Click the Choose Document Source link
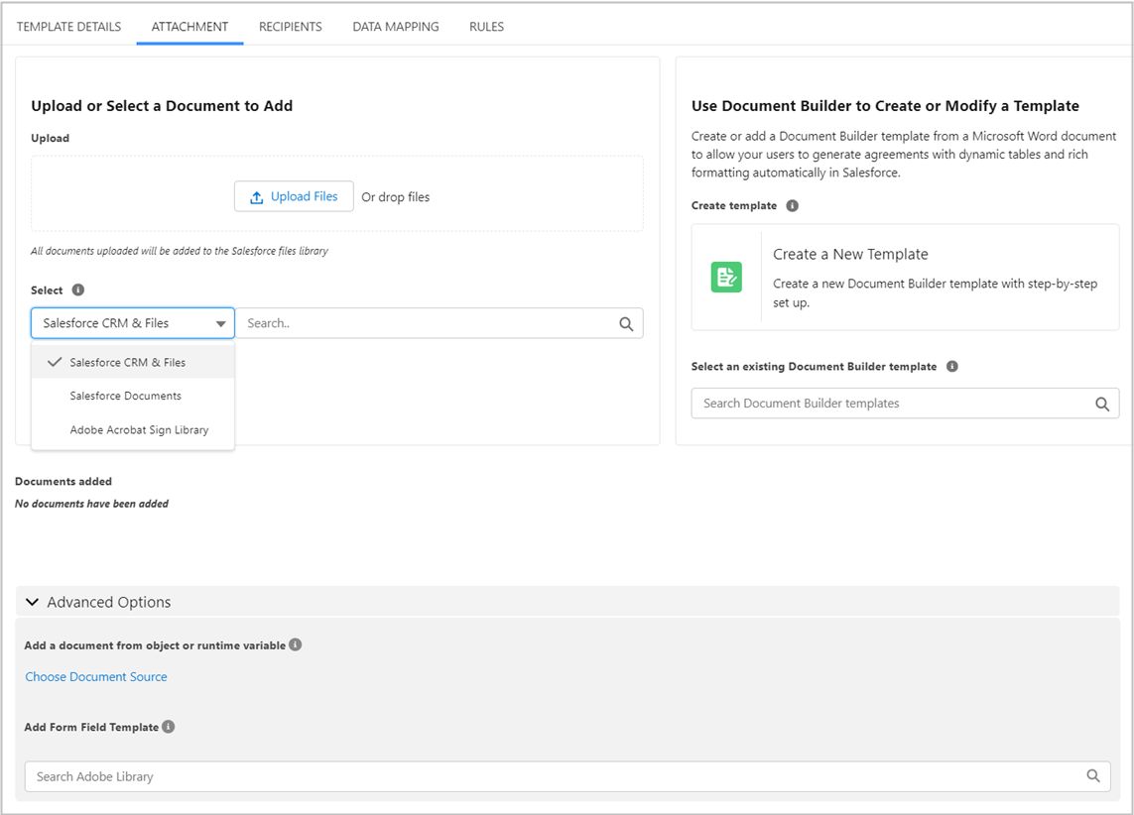Screen dimensions: 1134x815 pyautogui.click(x=96, y=677)
